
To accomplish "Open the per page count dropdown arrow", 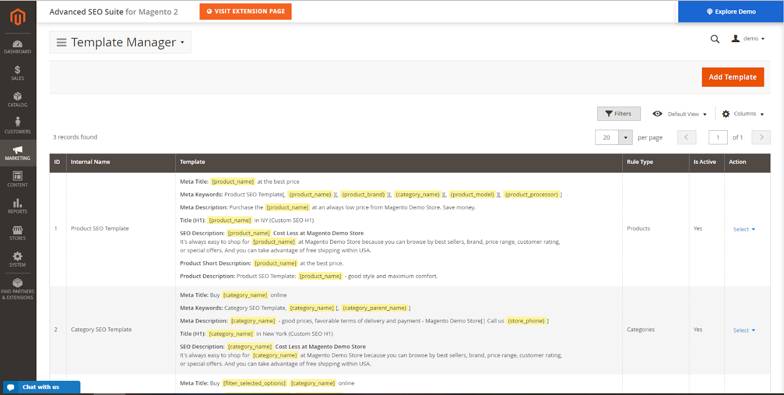I will (626, 138).
